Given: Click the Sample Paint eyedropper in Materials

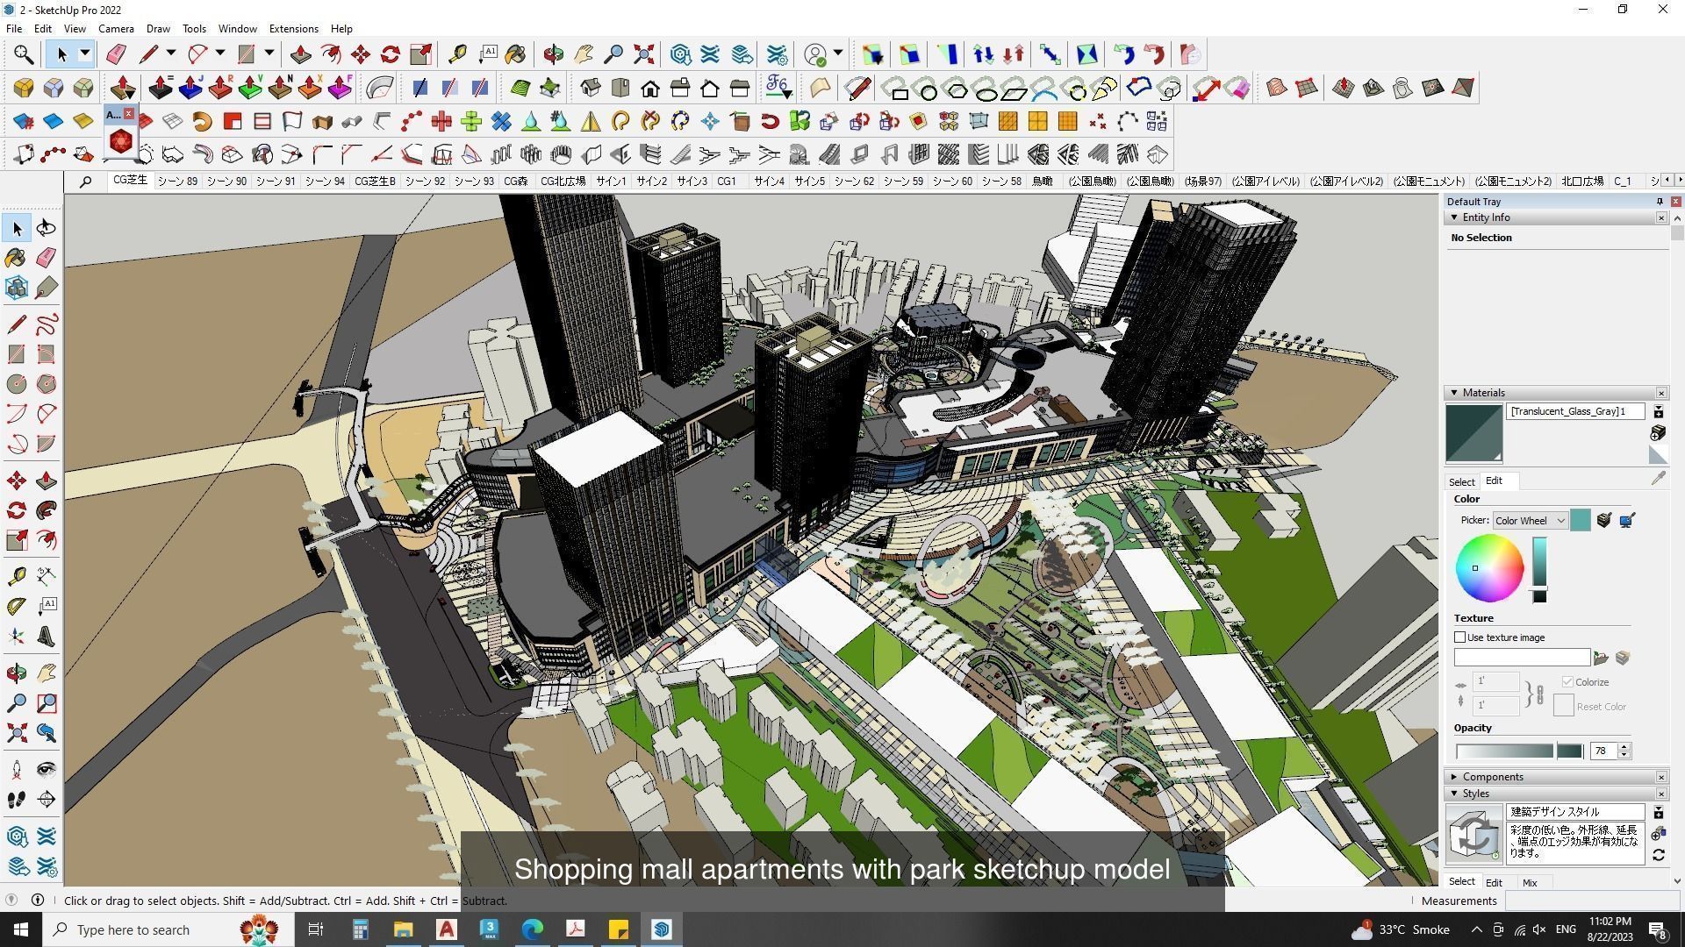Looking at the screenshot, I should click(x=1658, y=479).
